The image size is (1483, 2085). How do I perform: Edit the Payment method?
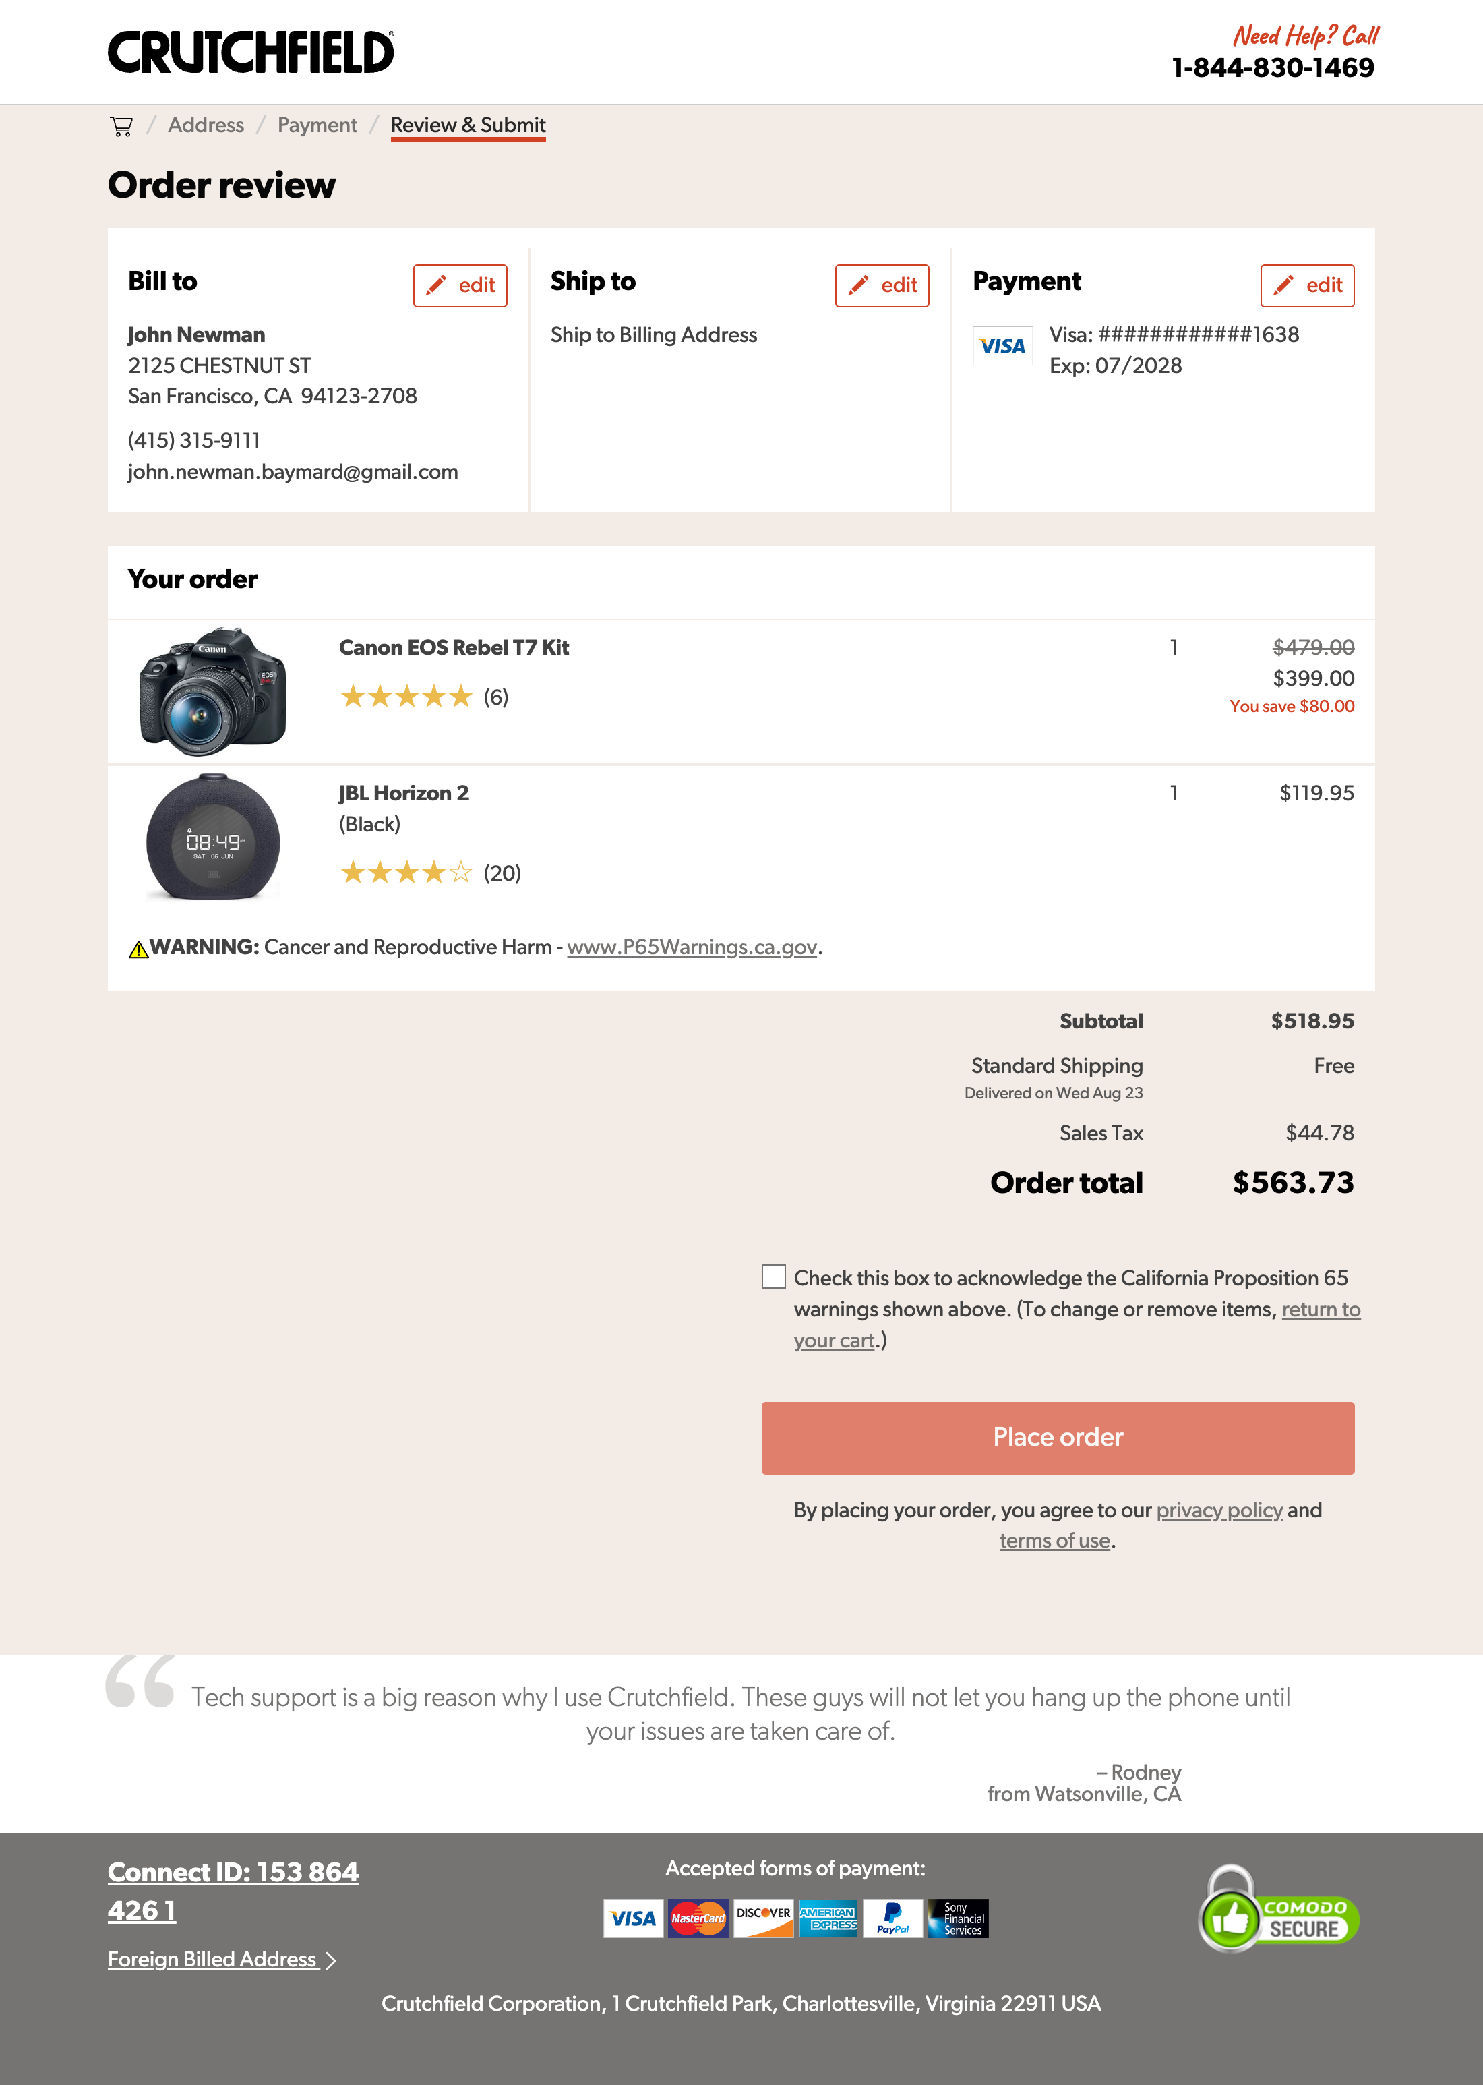[x=1307, y=286]
